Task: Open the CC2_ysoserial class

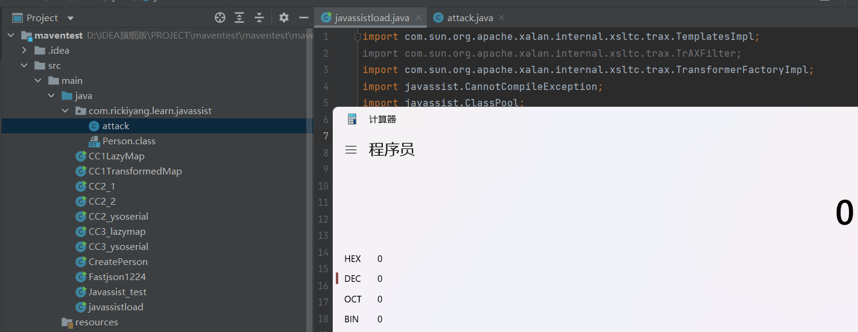Action: (118, 217)
